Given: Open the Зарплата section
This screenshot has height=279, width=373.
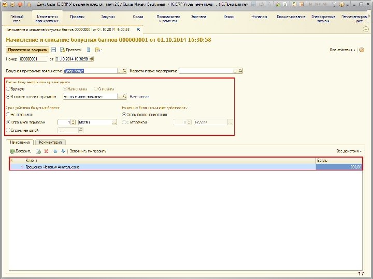Looking at the screenshot, I should (x=198, y=17).
